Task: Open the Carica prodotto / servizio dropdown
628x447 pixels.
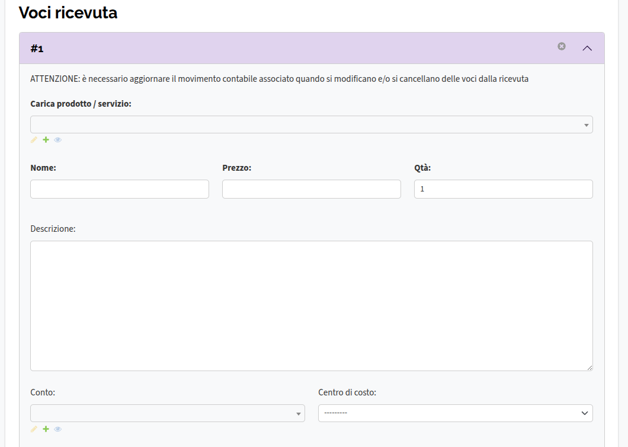Action: 312,124
